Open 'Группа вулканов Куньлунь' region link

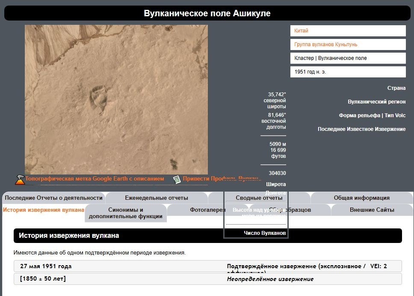[325, 44]
